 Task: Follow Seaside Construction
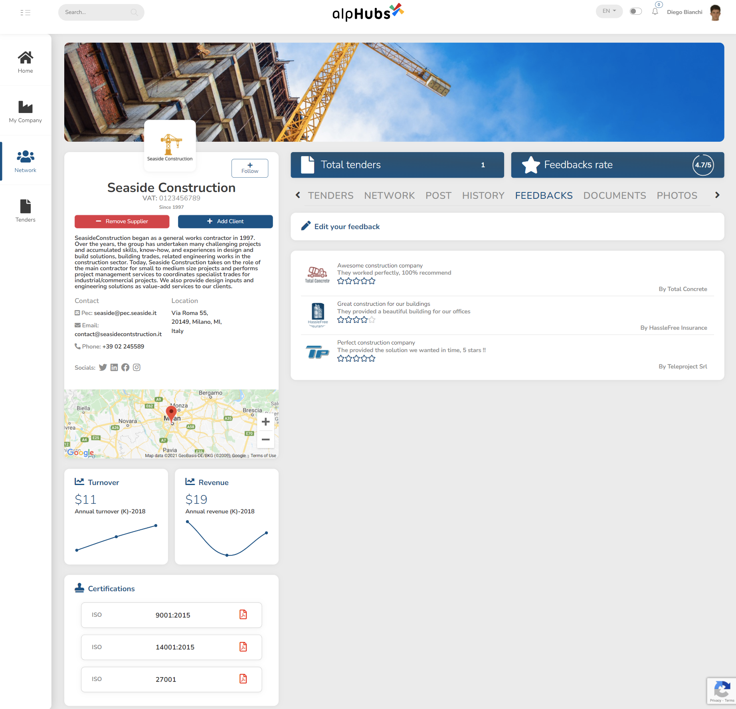(250, 168)
